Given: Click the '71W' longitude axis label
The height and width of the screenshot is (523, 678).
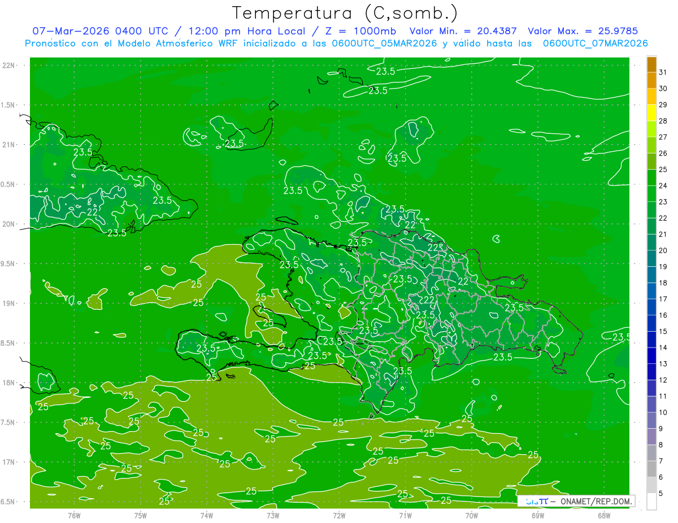Looking at the screenshot, I should tap(405, 515).
